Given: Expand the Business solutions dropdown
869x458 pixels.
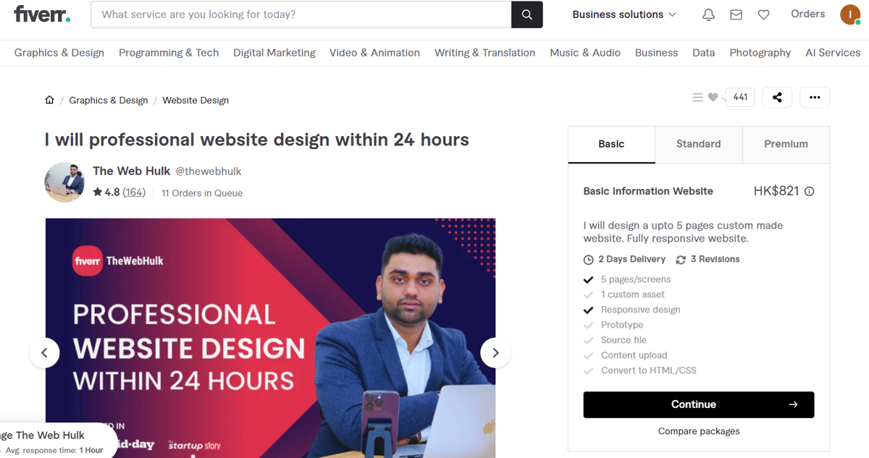Looking at the screenshot, I should pos(624,14).
